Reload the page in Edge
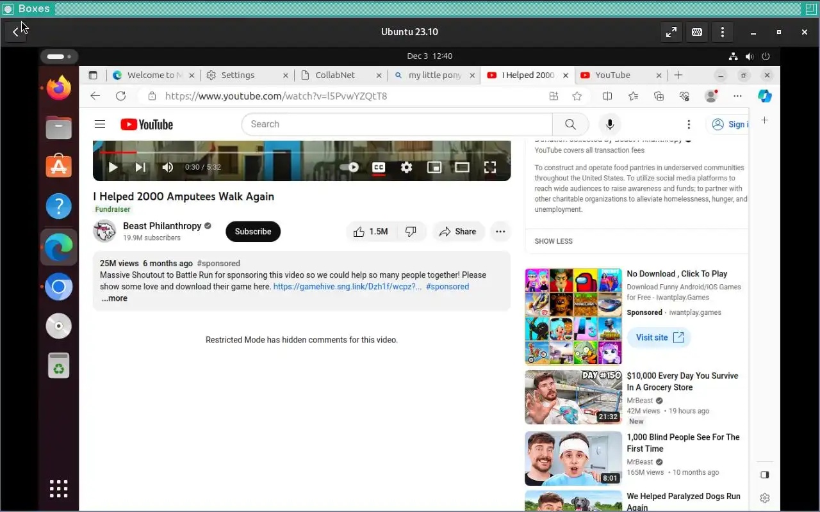The height and width of the screenshot is (512, 820). pyautogui.click(x=120, y=96)
